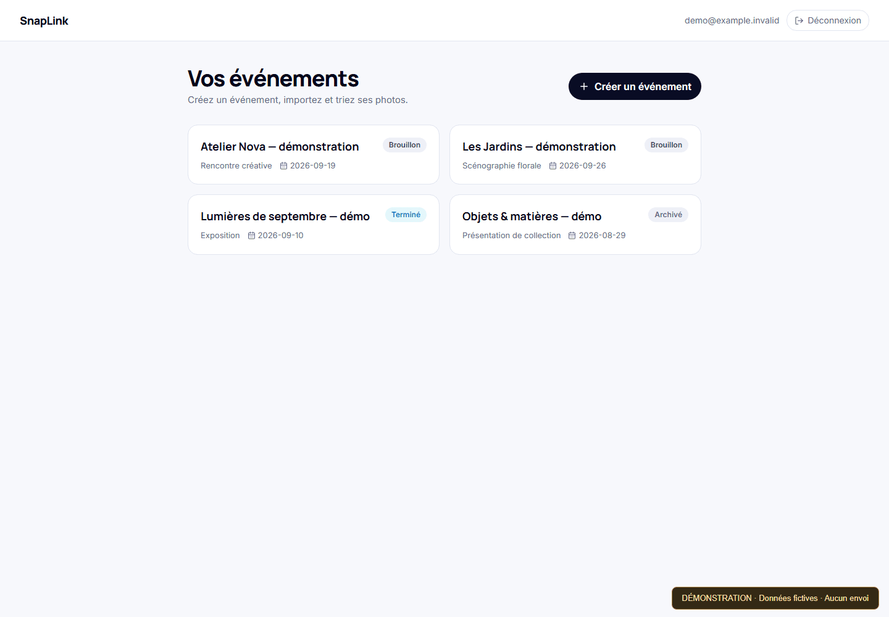
Task: Open Lumières de septembre — démo event
Action: click(314, 225)
